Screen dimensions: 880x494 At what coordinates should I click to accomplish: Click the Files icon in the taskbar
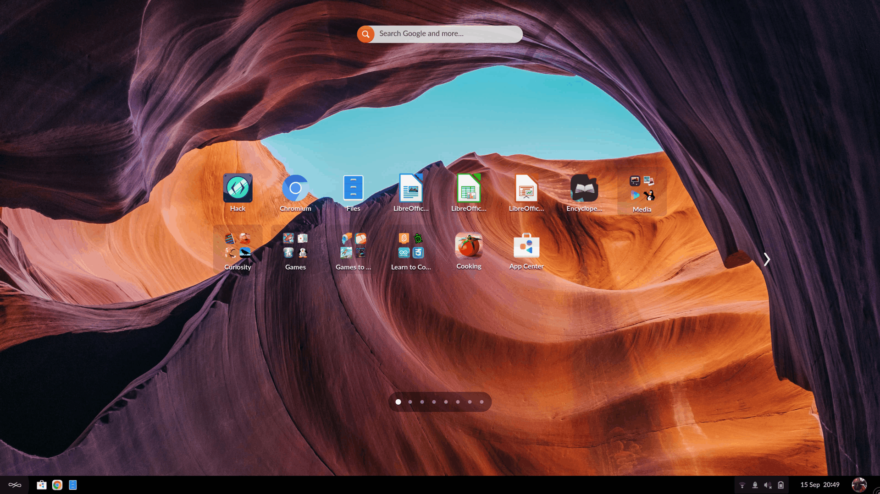pyautogui.click(x=73, y=485)
